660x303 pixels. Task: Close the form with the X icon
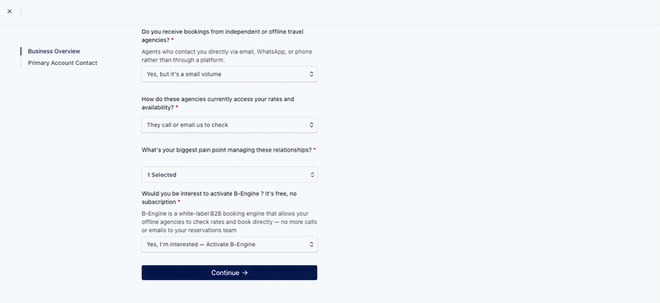coord(10,12)
